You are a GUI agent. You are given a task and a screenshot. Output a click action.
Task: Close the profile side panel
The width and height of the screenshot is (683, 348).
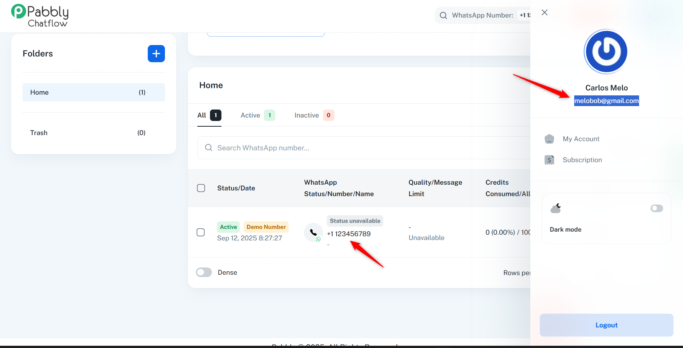[x=544, y=13]
